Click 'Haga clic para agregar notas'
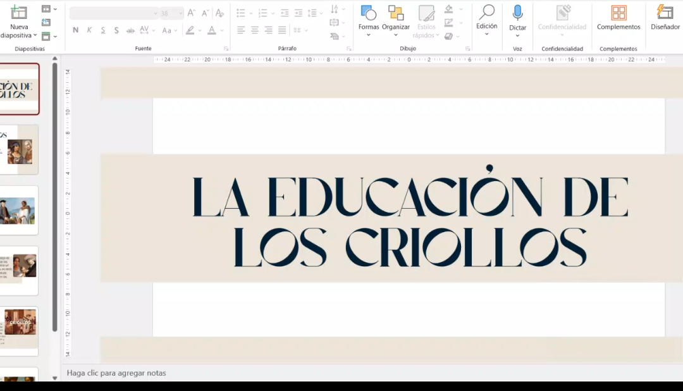This screenshot has width=683, height=391. click(116, 373)
